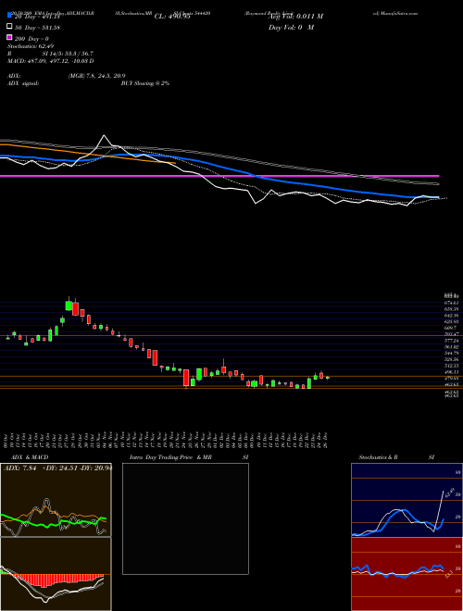Click the blue Stochastics oscillator panel
Viewport: 463px width, 611px height.
(x=407, y=500)
